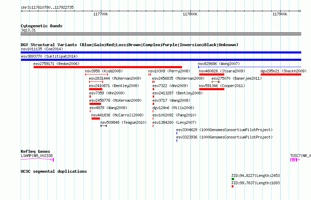Open the nsv829686 (Wong2007) variant label
This screenshot has width=311, height=200.
tap(219, 64)
